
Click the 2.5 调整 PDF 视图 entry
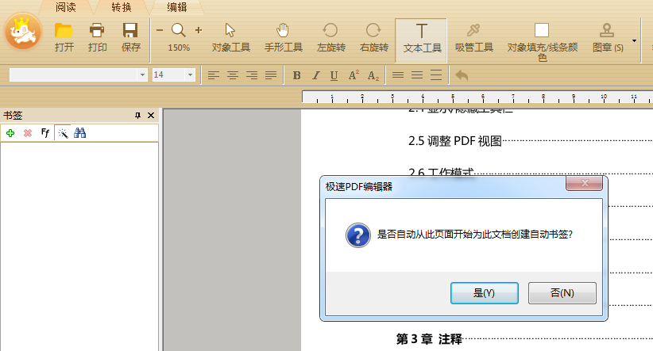click(454, 141)
